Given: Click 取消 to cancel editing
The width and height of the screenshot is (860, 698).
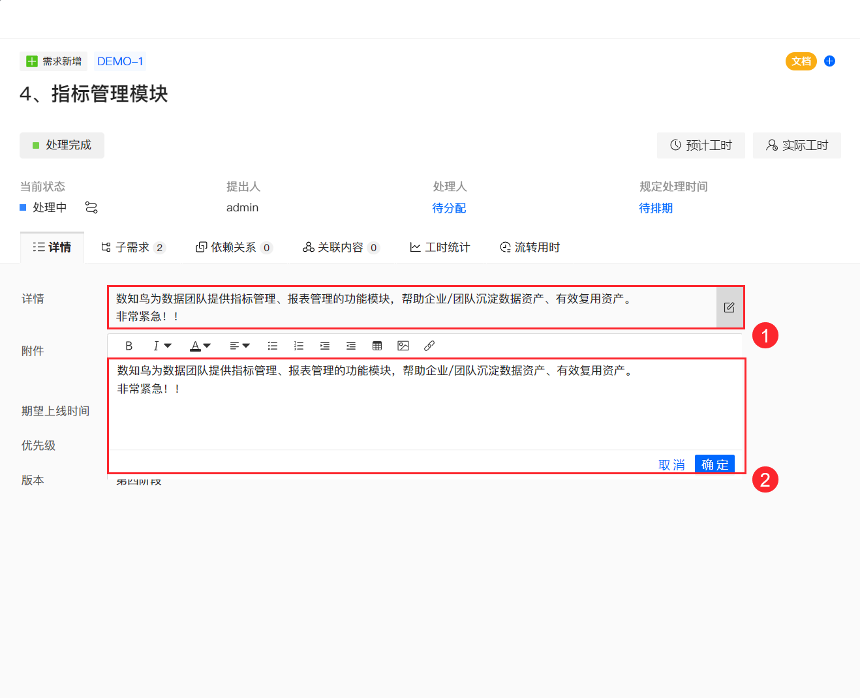Looking at the screenshot, I should (x=671, y=464).
